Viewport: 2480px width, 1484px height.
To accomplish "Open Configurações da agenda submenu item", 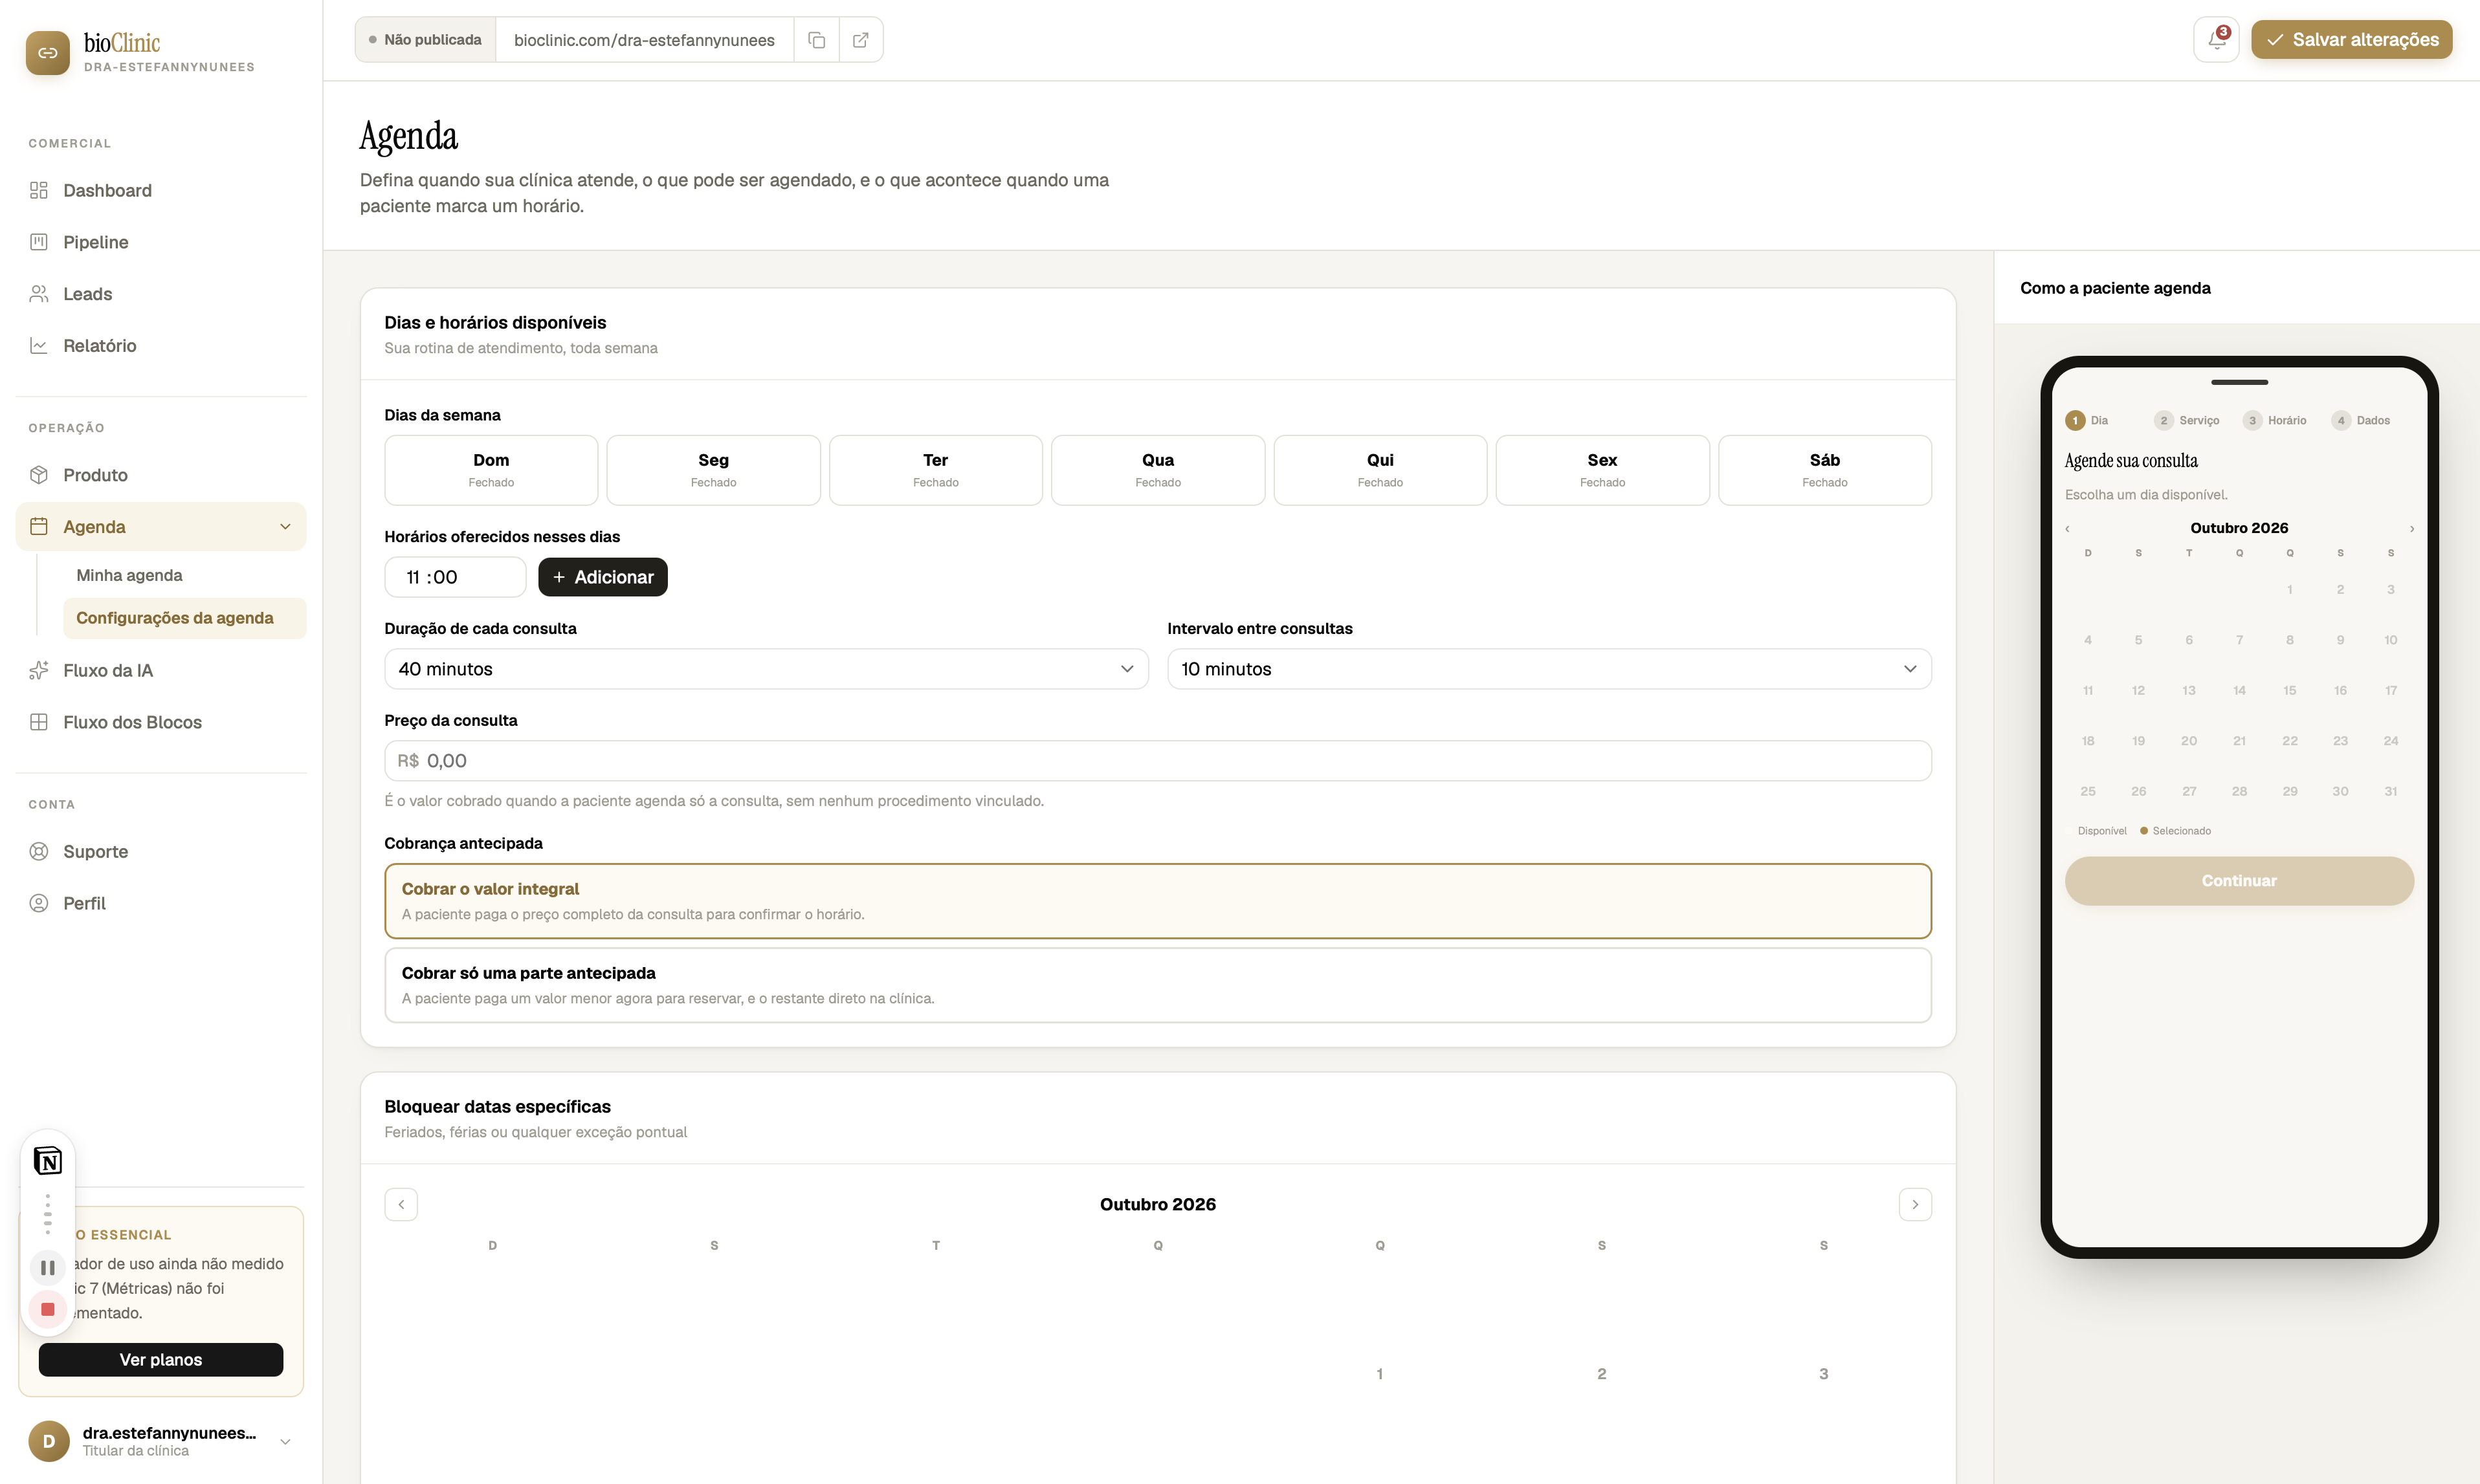I will click(184, 618).
